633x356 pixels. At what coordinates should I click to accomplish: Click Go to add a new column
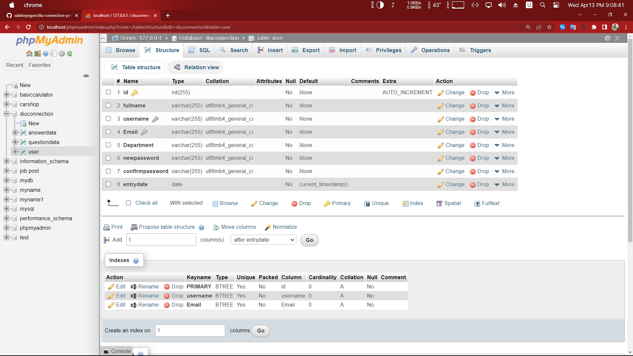(x=309, y=240)
